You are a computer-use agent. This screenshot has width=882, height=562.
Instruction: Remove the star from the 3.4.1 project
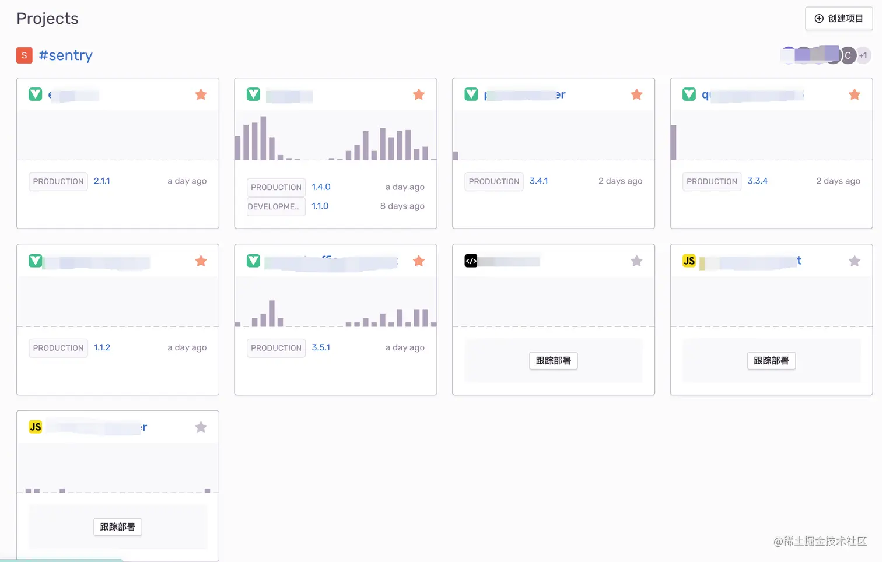[x=636, y=94]
